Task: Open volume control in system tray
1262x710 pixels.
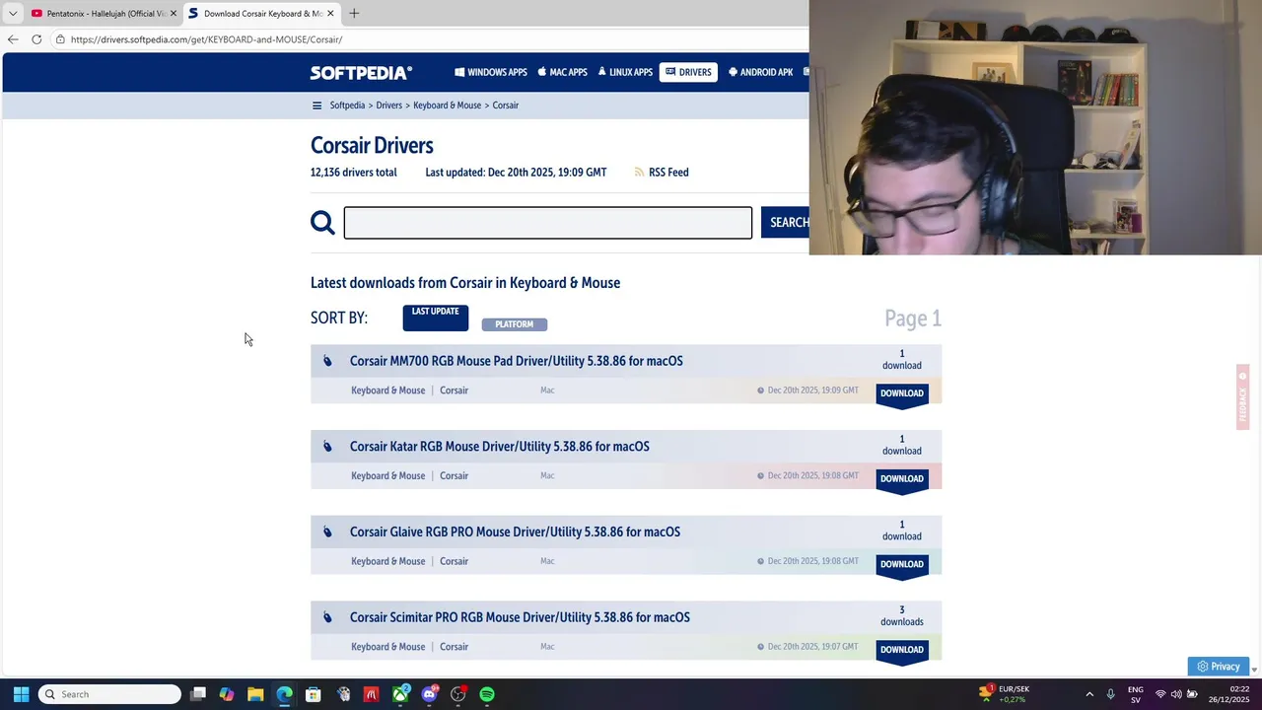Action: tap(1176, 694)
